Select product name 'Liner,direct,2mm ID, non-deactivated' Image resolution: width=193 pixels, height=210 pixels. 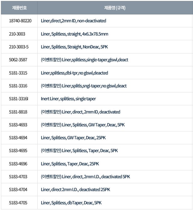[73, 21]
